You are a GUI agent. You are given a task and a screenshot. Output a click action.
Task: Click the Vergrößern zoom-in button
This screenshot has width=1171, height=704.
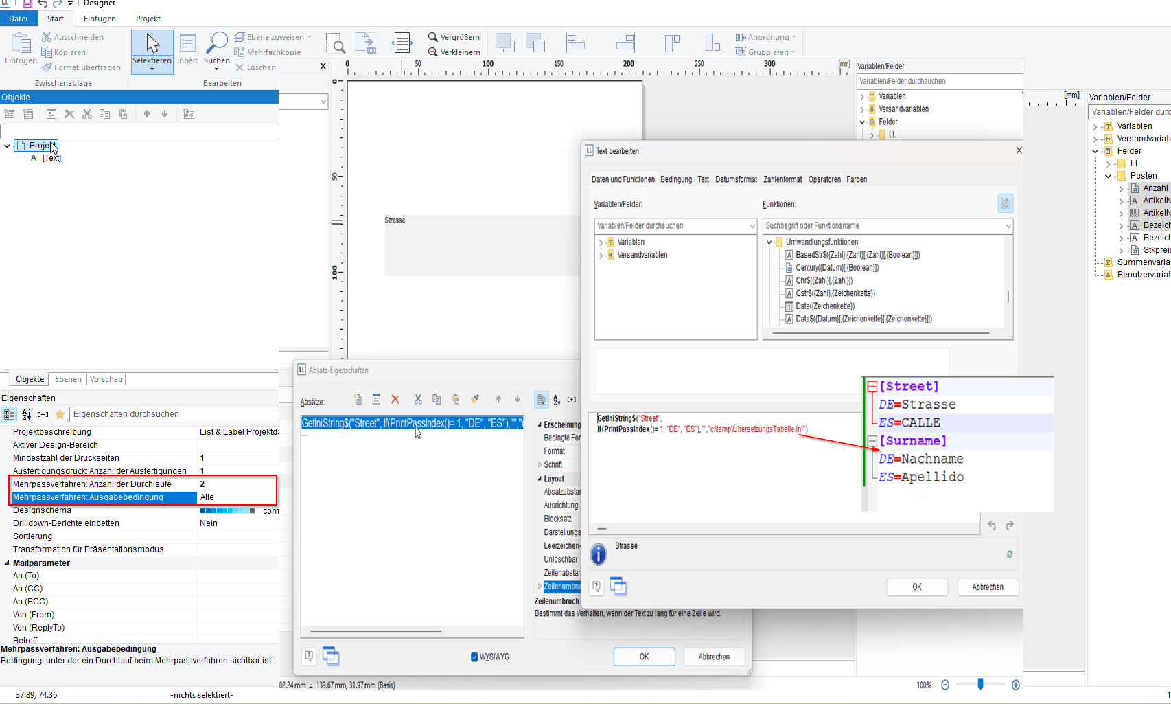click(454, 37)
